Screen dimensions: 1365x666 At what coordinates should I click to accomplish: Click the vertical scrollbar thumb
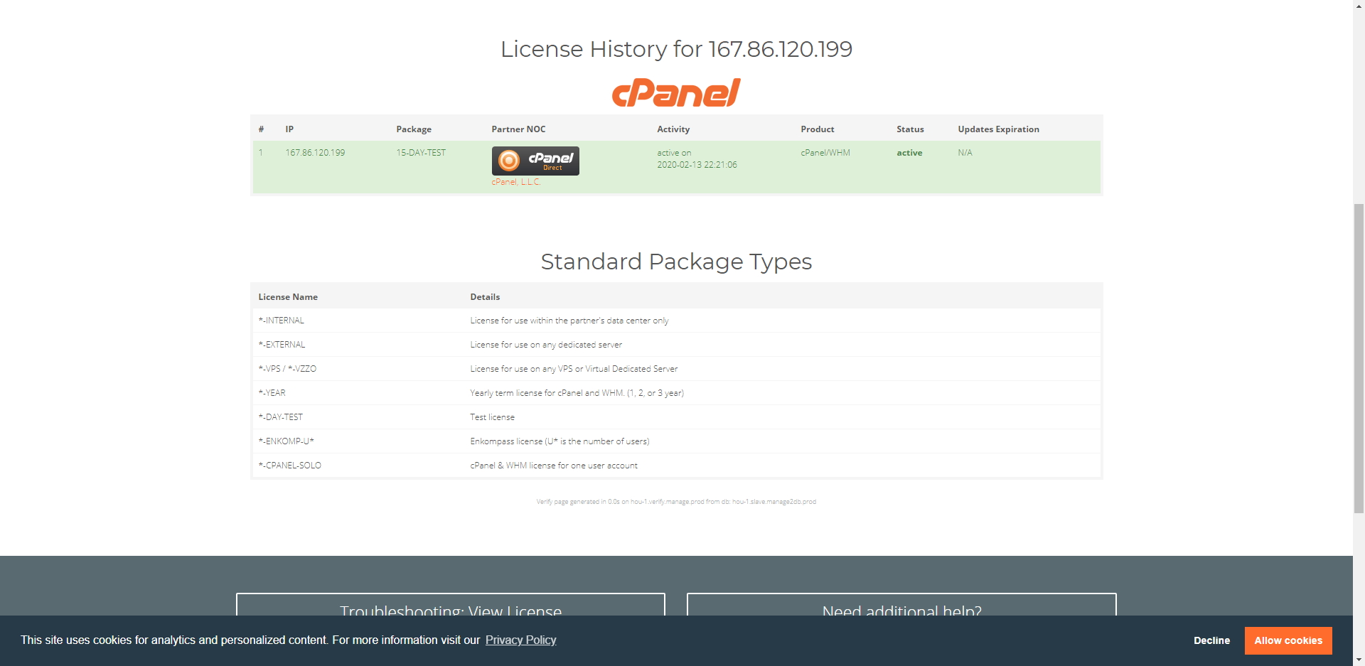click(x=1359, y=355)
